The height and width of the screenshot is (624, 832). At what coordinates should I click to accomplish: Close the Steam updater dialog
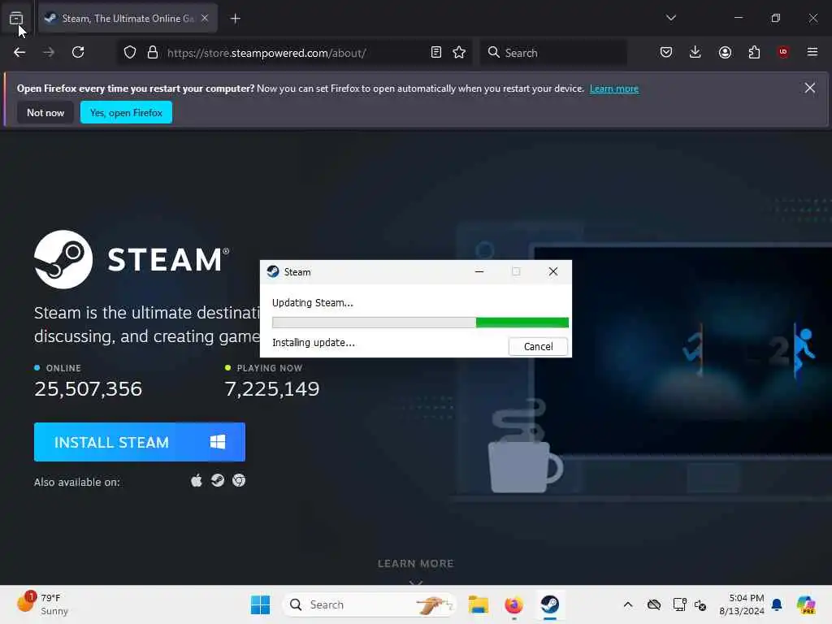[x=552, y=271]
